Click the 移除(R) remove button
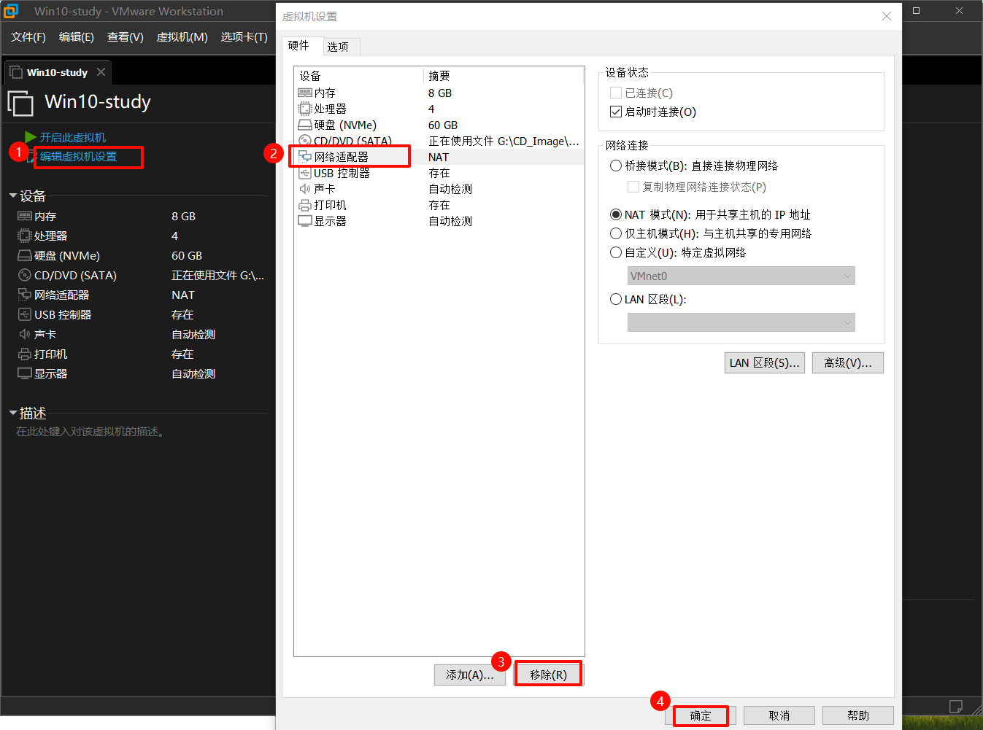 pyautogui.click(x=548, y=675)
